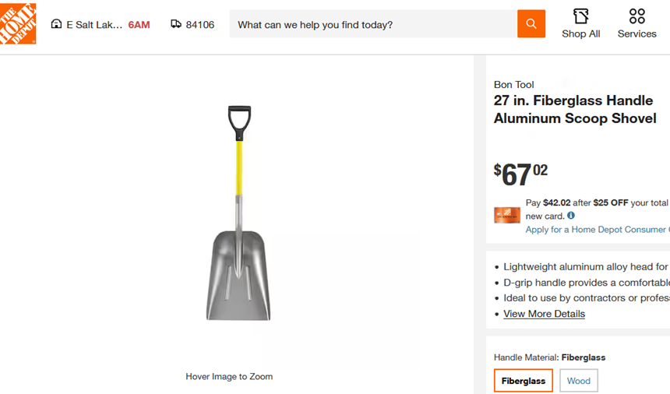This screenshot has height=394, width=670.
Task: Click the View More Details link
Action: pos(544,314)
